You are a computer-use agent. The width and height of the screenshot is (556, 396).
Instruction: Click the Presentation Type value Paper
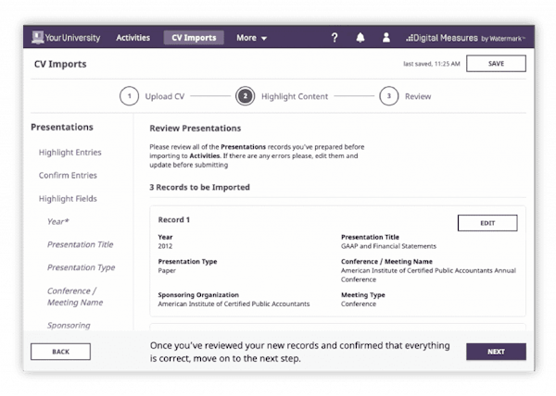pos(167,271)
